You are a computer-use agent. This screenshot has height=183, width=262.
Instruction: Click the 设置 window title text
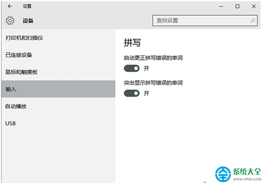pos(27,6)
